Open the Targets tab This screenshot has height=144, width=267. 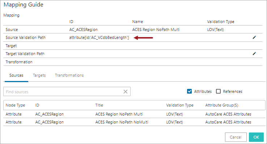point(39,76)
